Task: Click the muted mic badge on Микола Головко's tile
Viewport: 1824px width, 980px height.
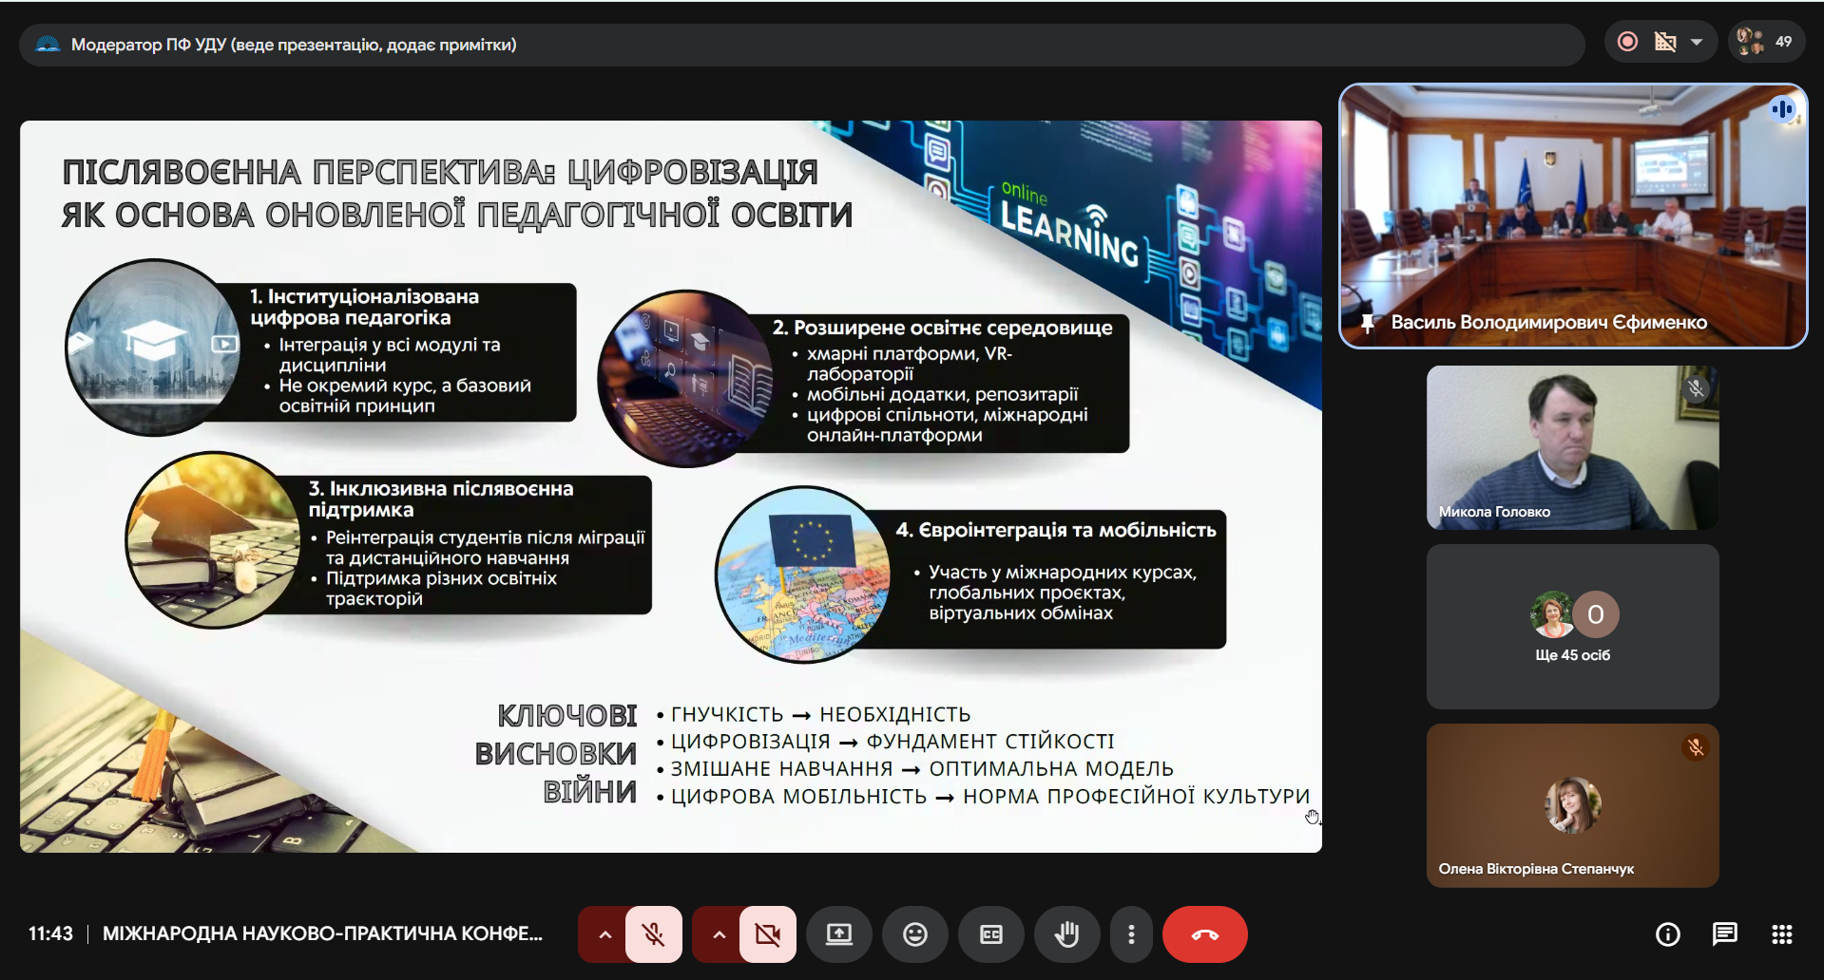Action: [1697, 388]
